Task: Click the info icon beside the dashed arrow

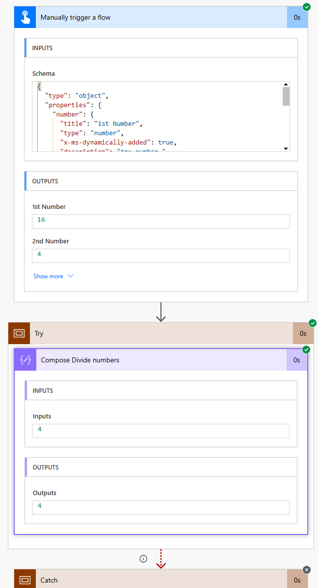Action: tap(143, 559)
